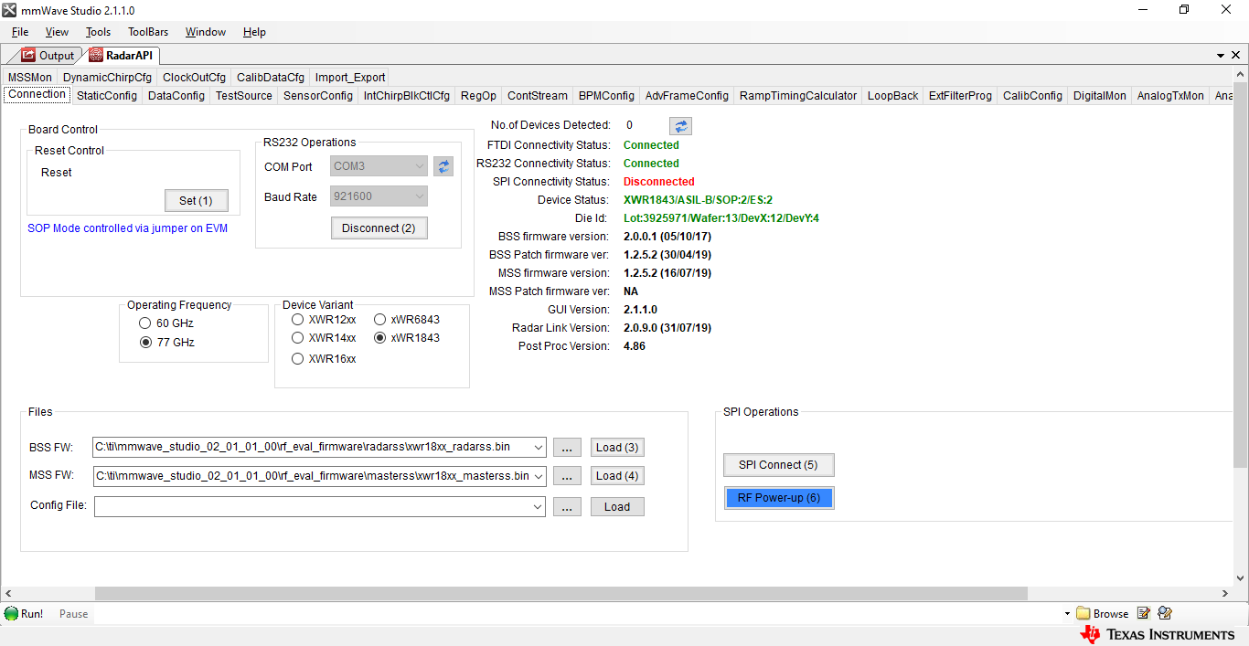Open the Tools menu
The width and height of the screenshot is (1249, 646).
98,32
